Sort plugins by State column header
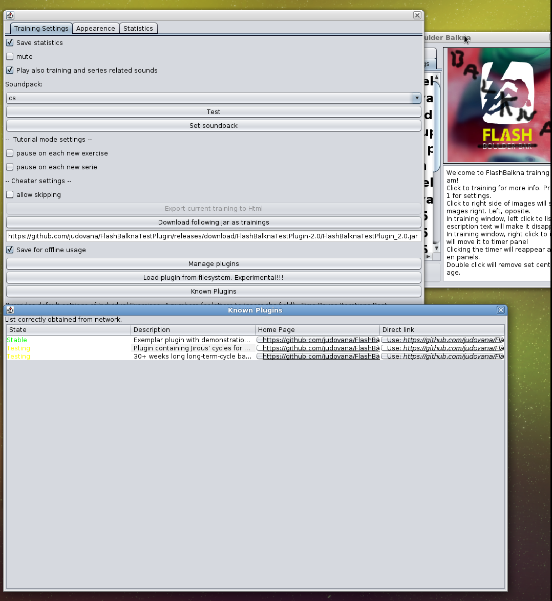552x601 pixels. (68, 330)
